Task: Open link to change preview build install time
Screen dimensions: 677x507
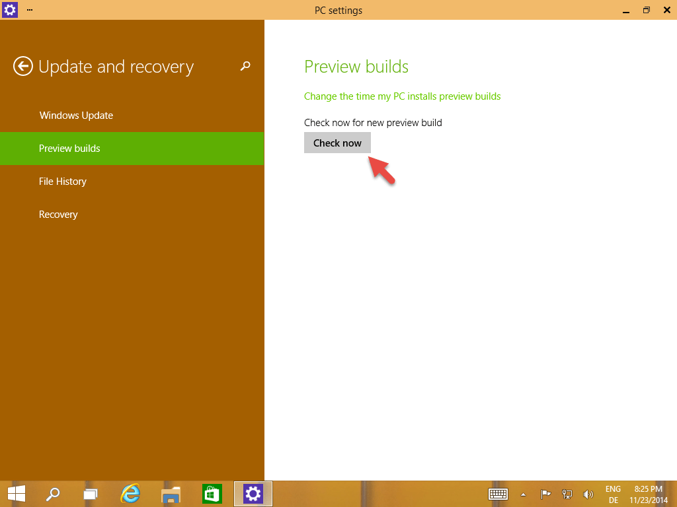Action: point(402,96)
